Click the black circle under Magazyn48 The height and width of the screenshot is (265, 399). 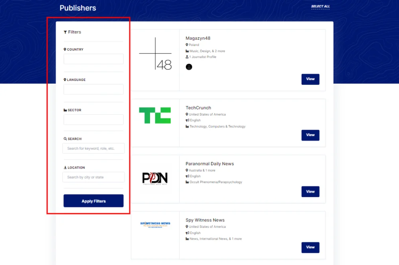(189, 67)
